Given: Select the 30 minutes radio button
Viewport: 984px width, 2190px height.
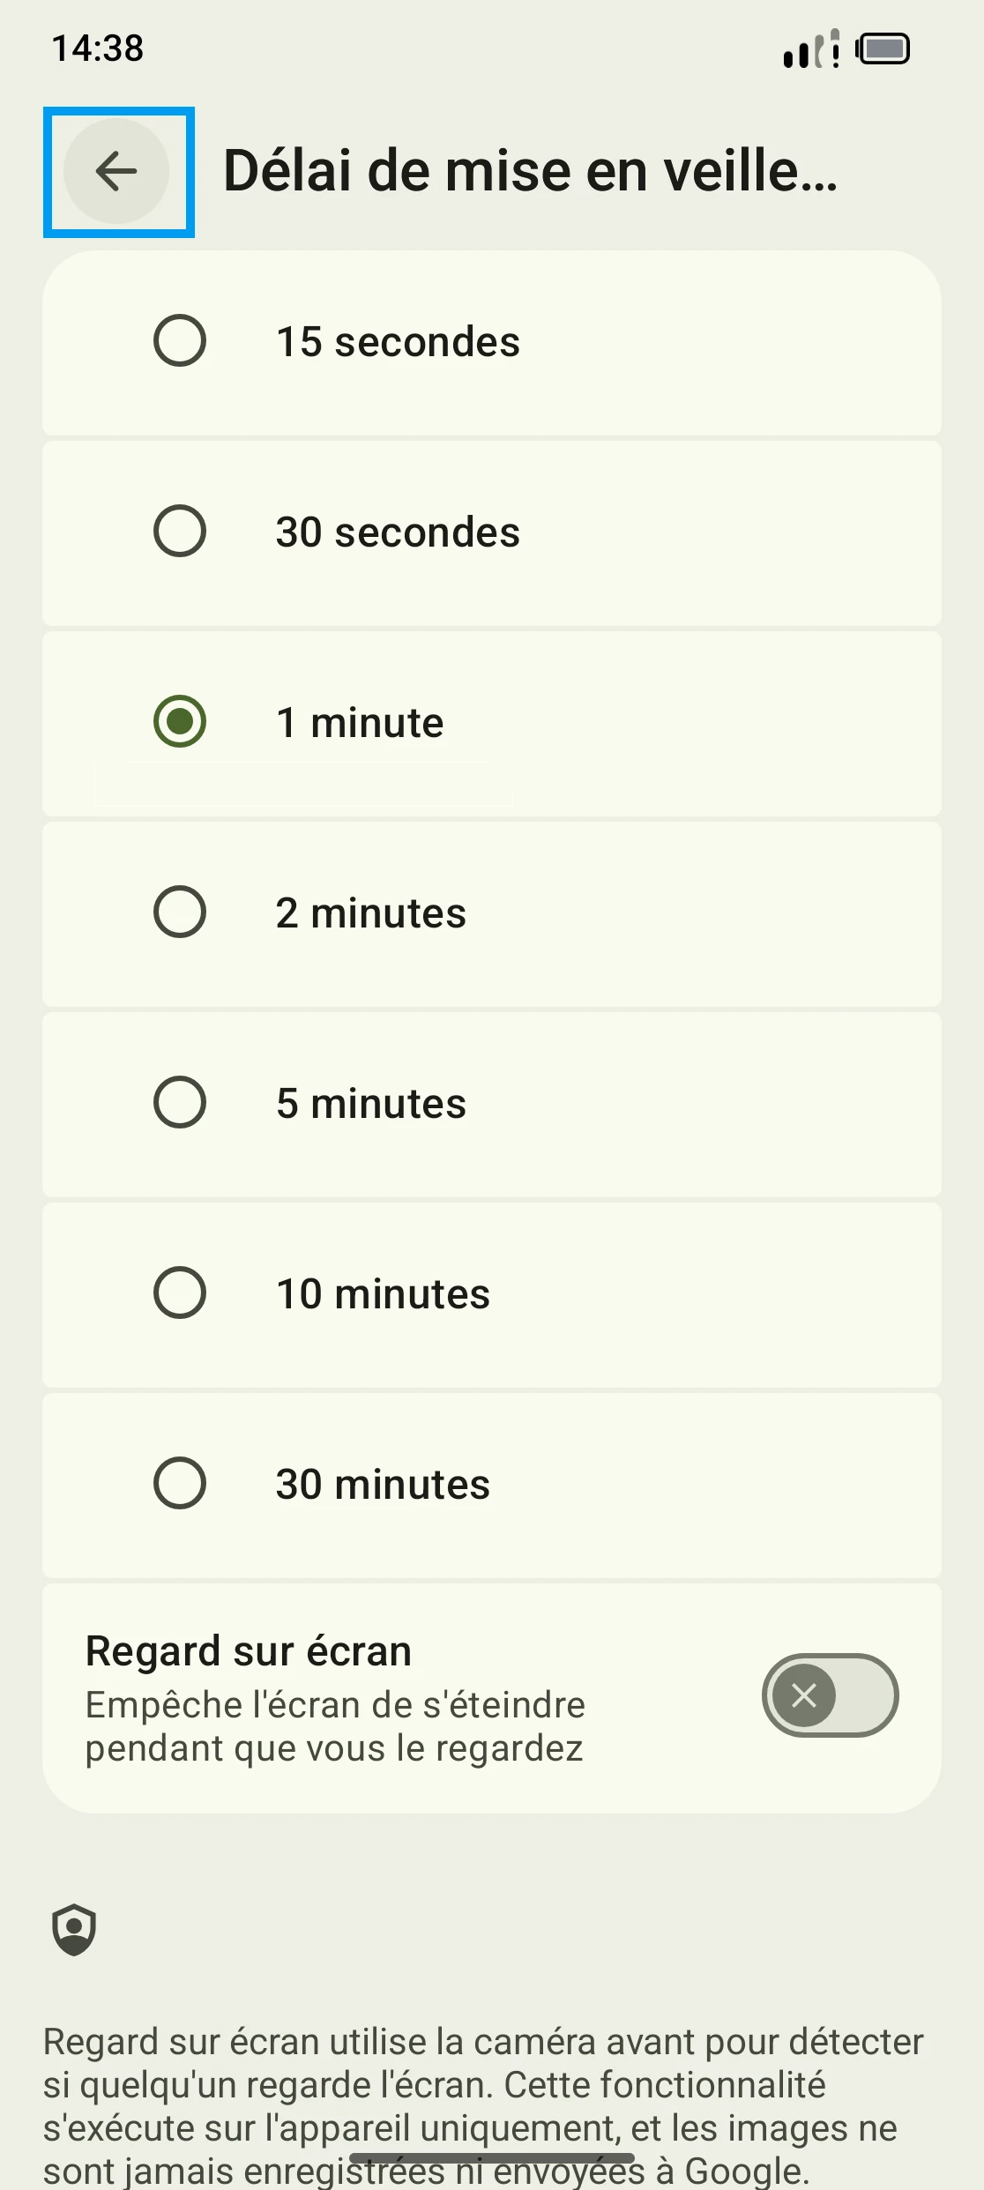Looking at the screenshot, I should [x=180, y=1483].
